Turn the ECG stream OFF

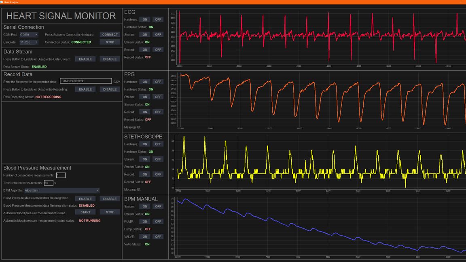(x=158, y=34)
